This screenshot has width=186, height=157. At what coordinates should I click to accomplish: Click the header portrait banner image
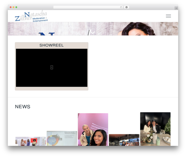[x=93, y=29]
